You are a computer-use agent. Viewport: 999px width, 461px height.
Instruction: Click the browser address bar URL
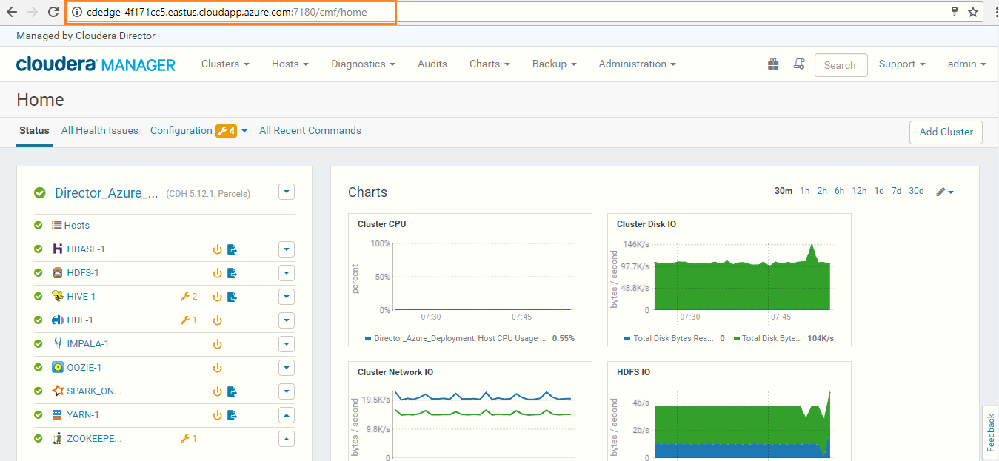227,12
